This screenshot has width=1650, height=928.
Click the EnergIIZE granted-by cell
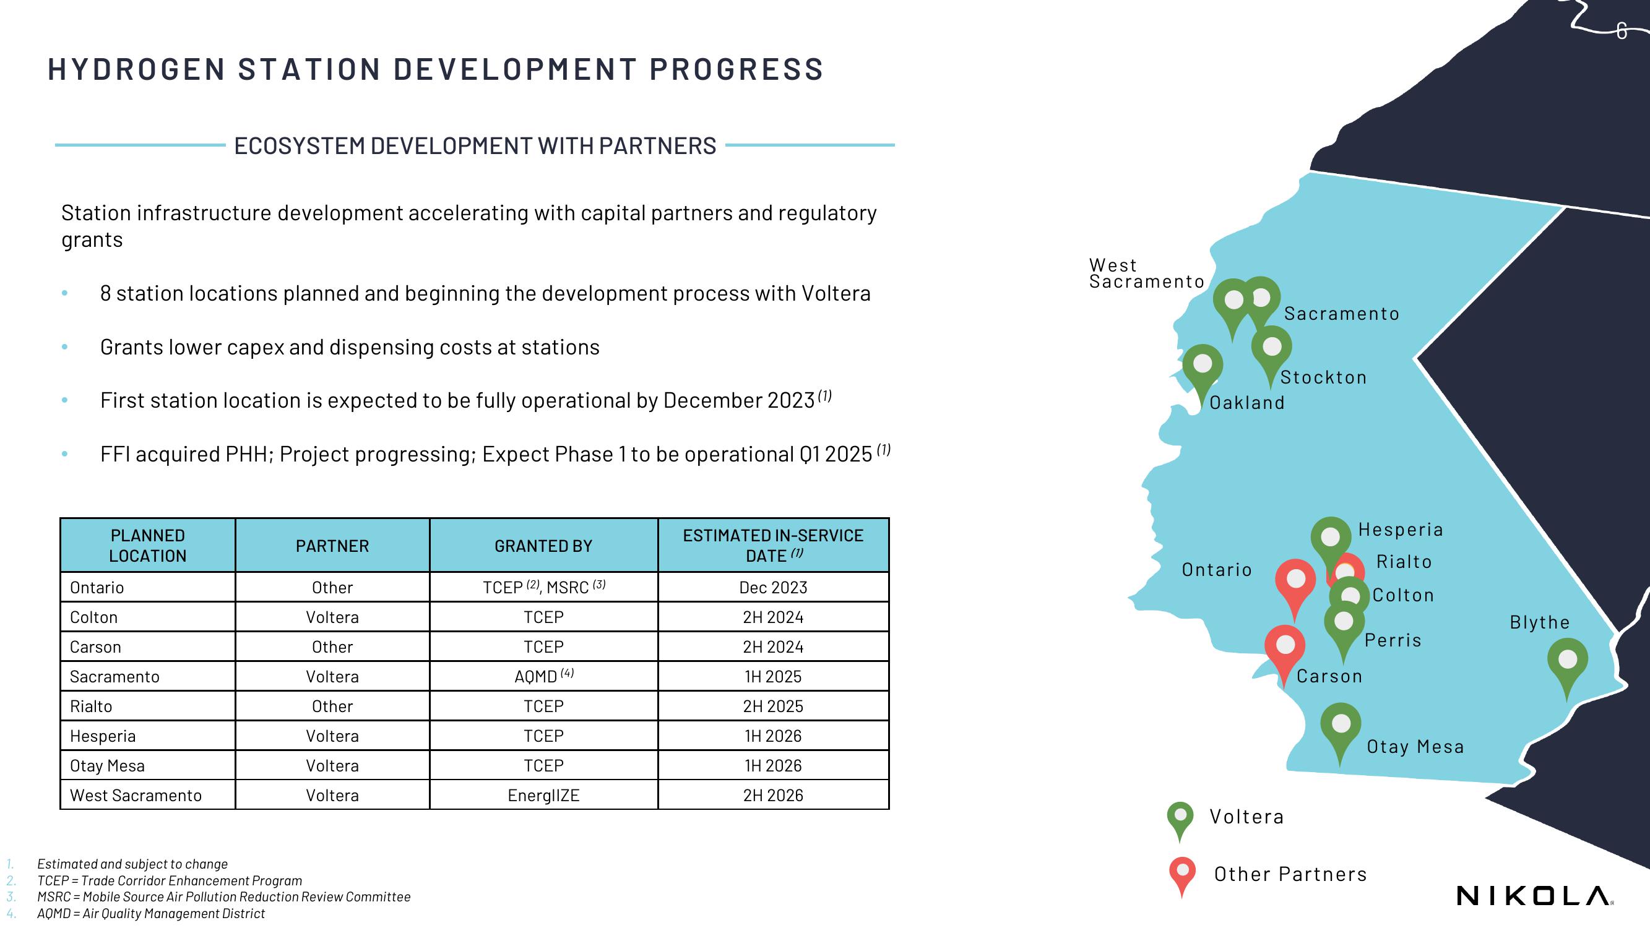point(544,796)
